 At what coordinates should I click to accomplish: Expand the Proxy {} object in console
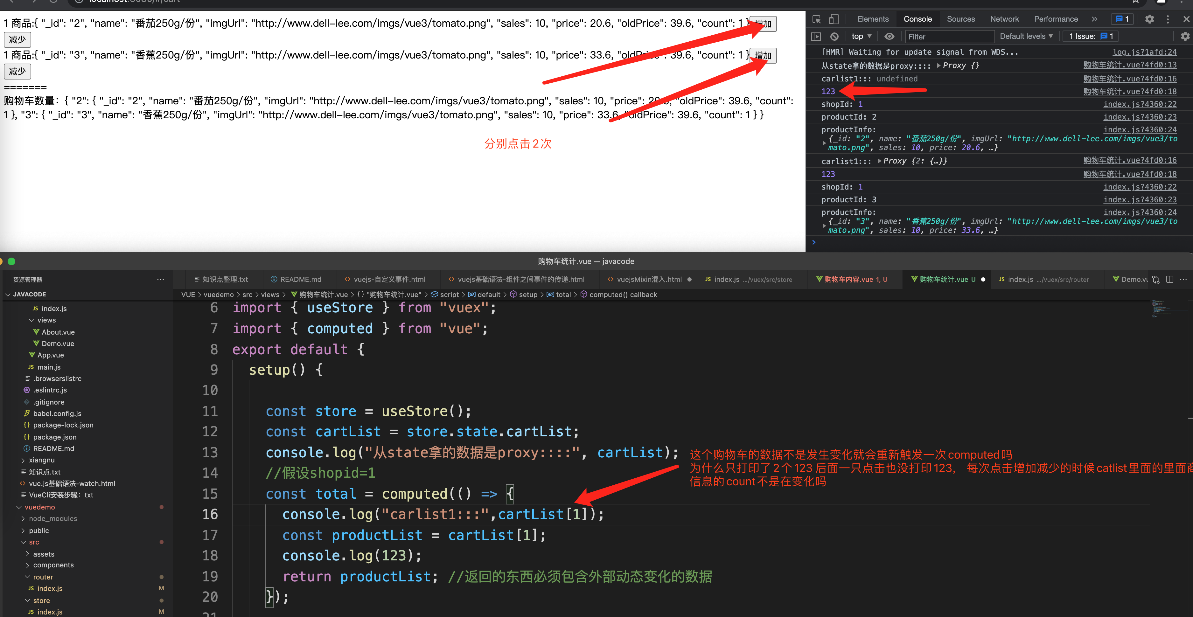(938, 65)
